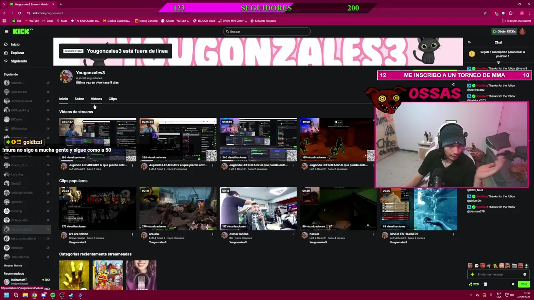Screen dimensions: 534x300
Task: Open the 02:37:47 stream video thumbnail
Action: 98,140
